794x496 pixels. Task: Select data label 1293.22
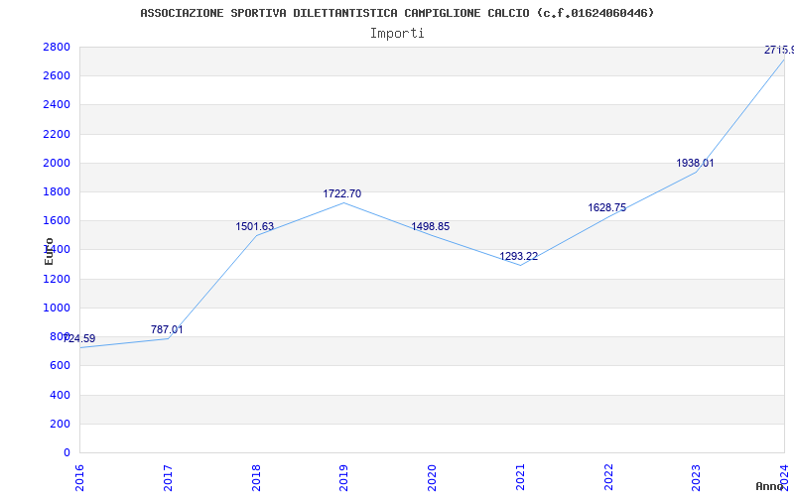click(518, 256)
